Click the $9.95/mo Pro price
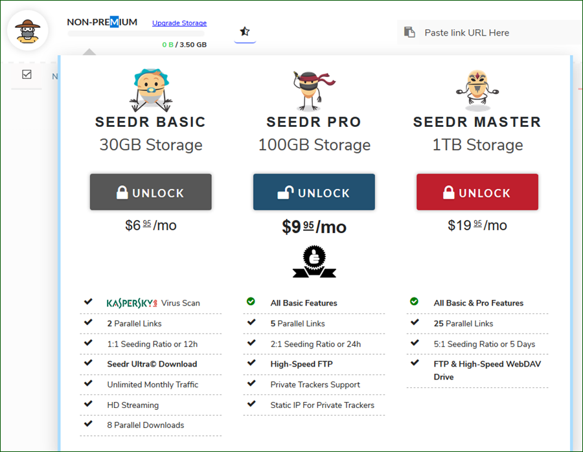The image size is (583, 452). point(314,227)
